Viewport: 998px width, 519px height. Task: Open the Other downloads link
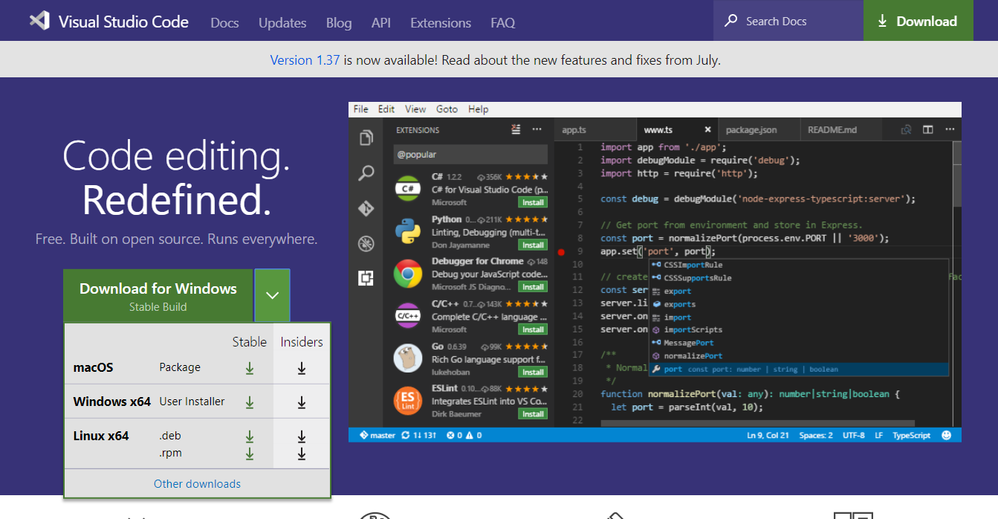pos(197,484)
